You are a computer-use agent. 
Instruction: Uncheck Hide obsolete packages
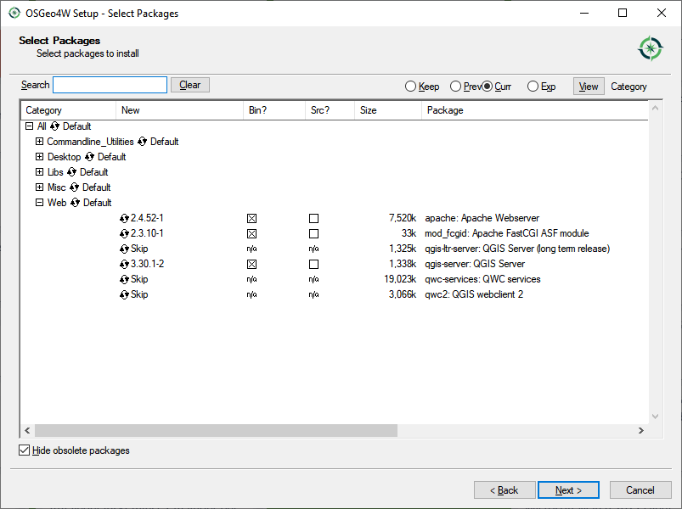pyautogui.click(x=25, y=450)
